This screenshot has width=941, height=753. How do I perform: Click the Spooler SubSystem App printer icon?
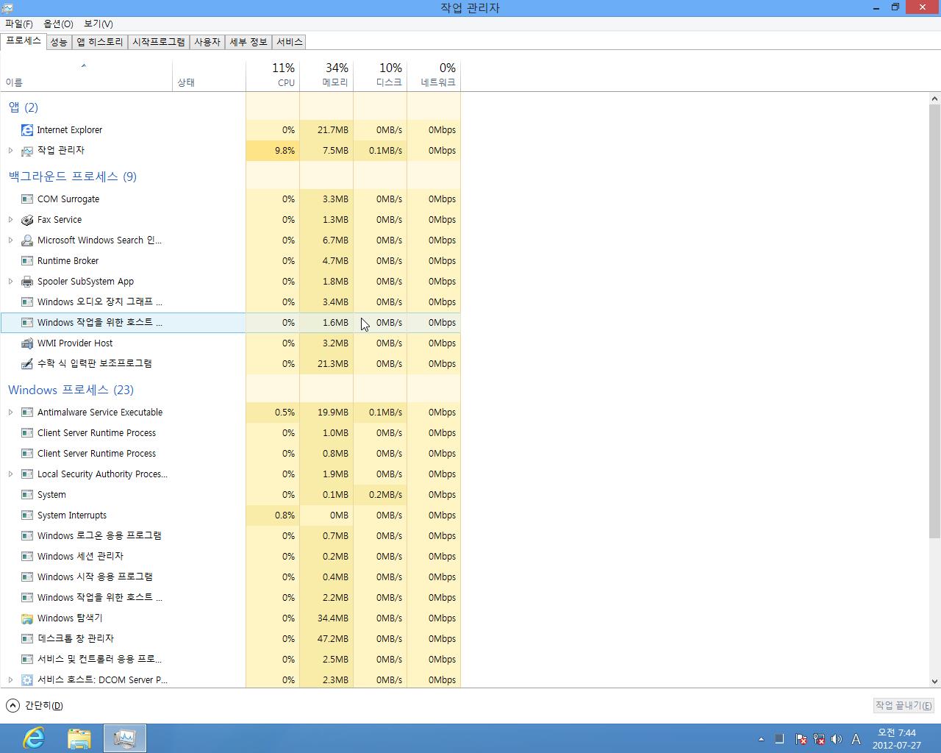pyautogui.click(x=27, y=282)
